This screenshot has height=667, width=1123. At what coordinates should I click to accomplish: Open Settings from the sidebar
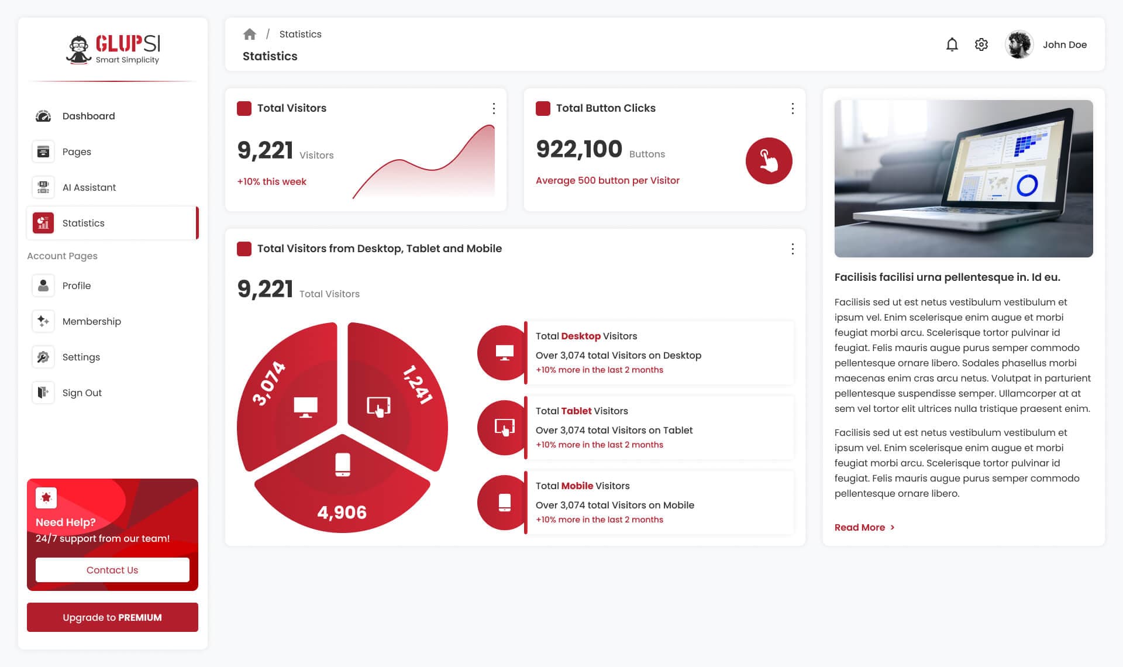click(x=81, y=357)
